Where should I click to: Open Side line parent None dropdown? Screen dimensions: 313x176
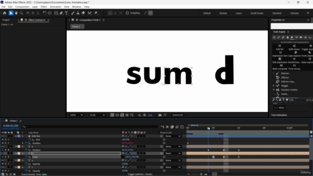173,136
